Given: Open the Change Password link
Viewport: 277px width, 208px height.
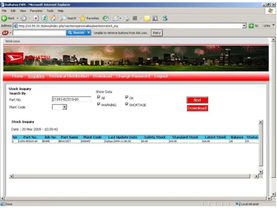Looking at the screenshot, I should (x=133, y=76).
